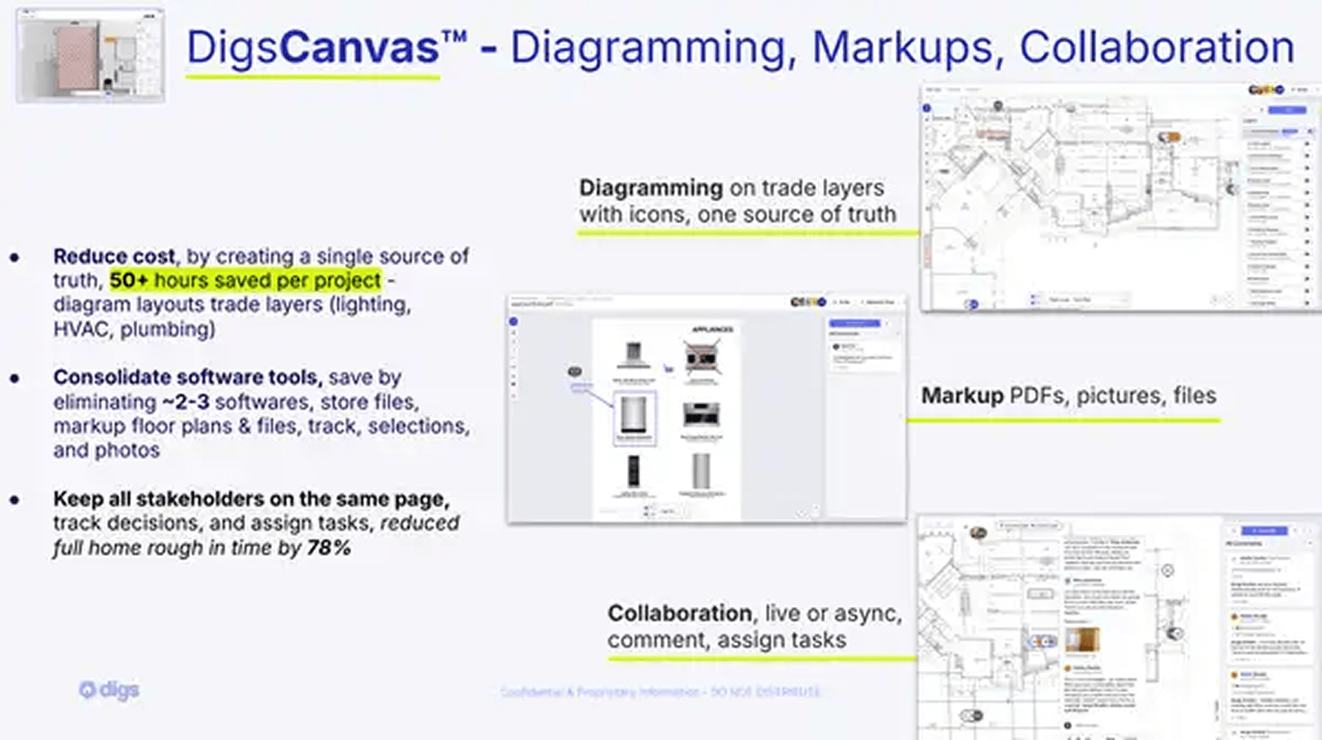1322x740 pixels.
Task: Click the 'Markup PDFs, pictures, files' caption
Action: pos(1069,395)
